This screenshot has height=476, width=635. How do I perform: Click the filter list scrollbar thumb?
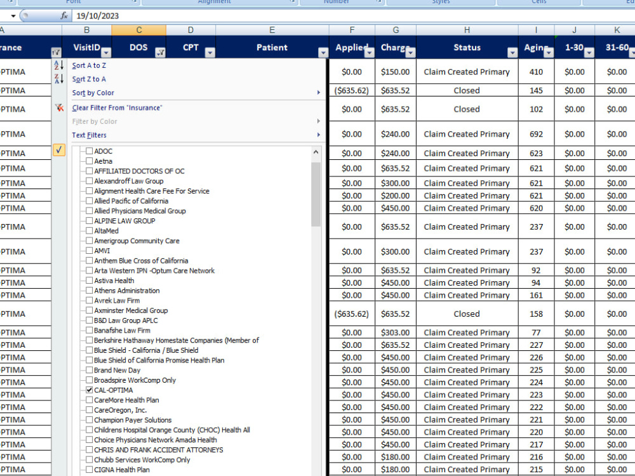pyautogui.click(x=316, y=194)
